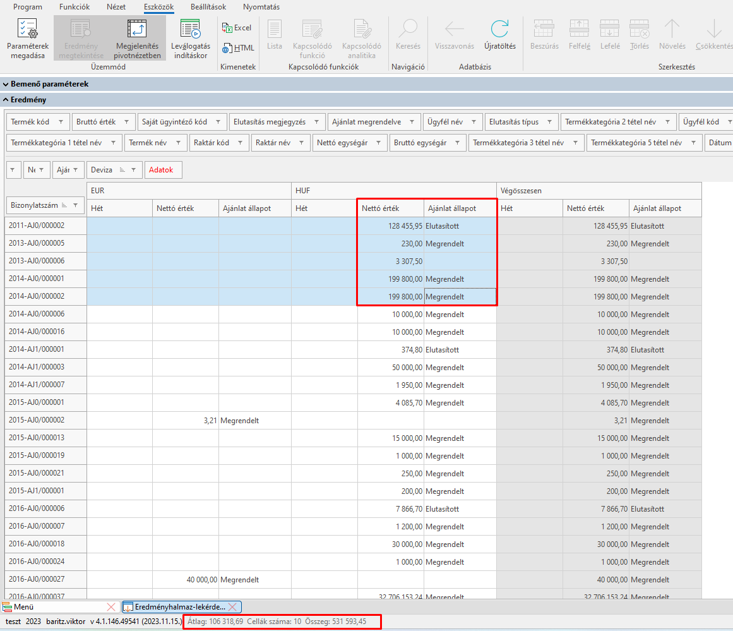Open the Termék kód field filter dropdown
This screenshot has height=631, width=733.
pos(61,122)
